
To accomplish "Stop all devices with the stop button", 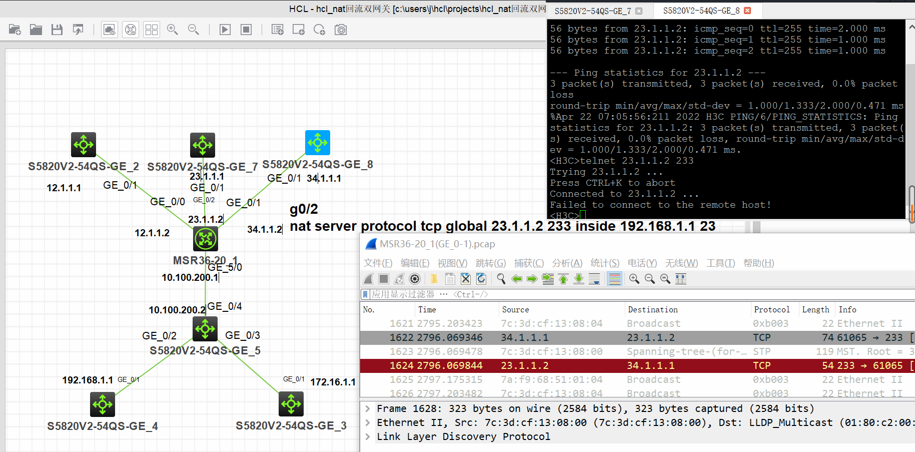I will click(246, 30).
